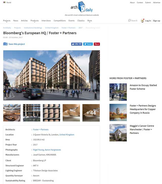Open the Events section

[x=72, y=21]
